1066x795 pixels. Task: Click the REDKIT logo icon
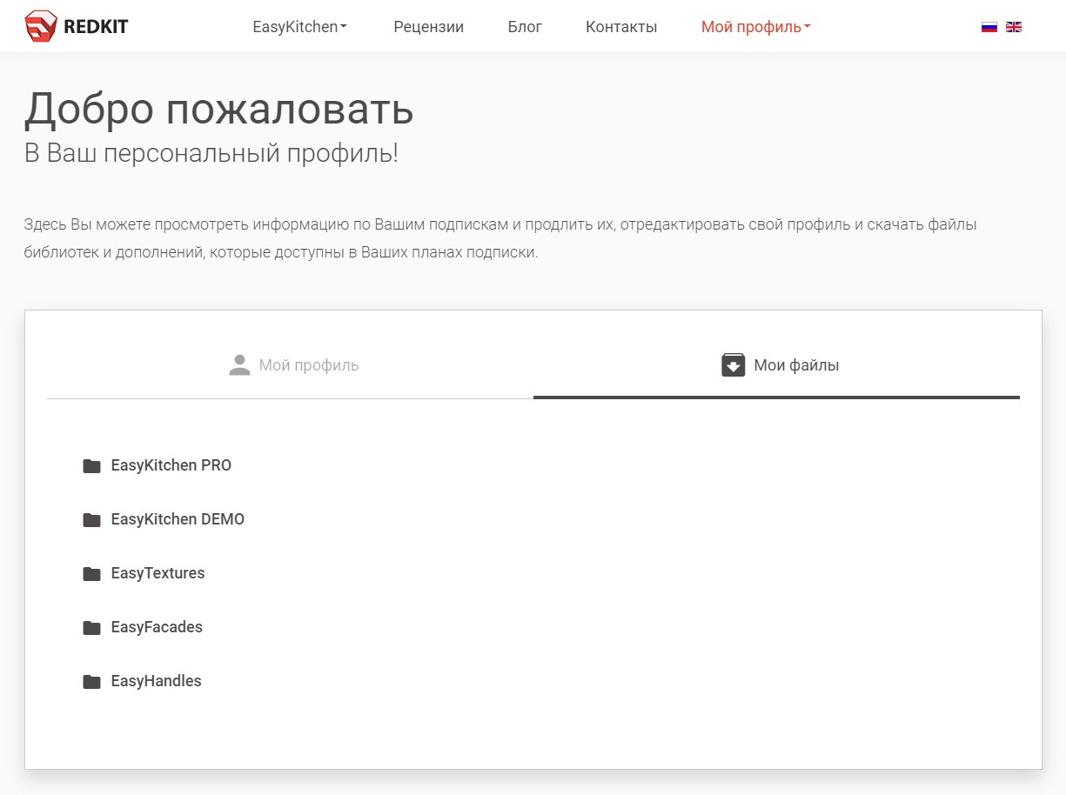tap(40, 27)
